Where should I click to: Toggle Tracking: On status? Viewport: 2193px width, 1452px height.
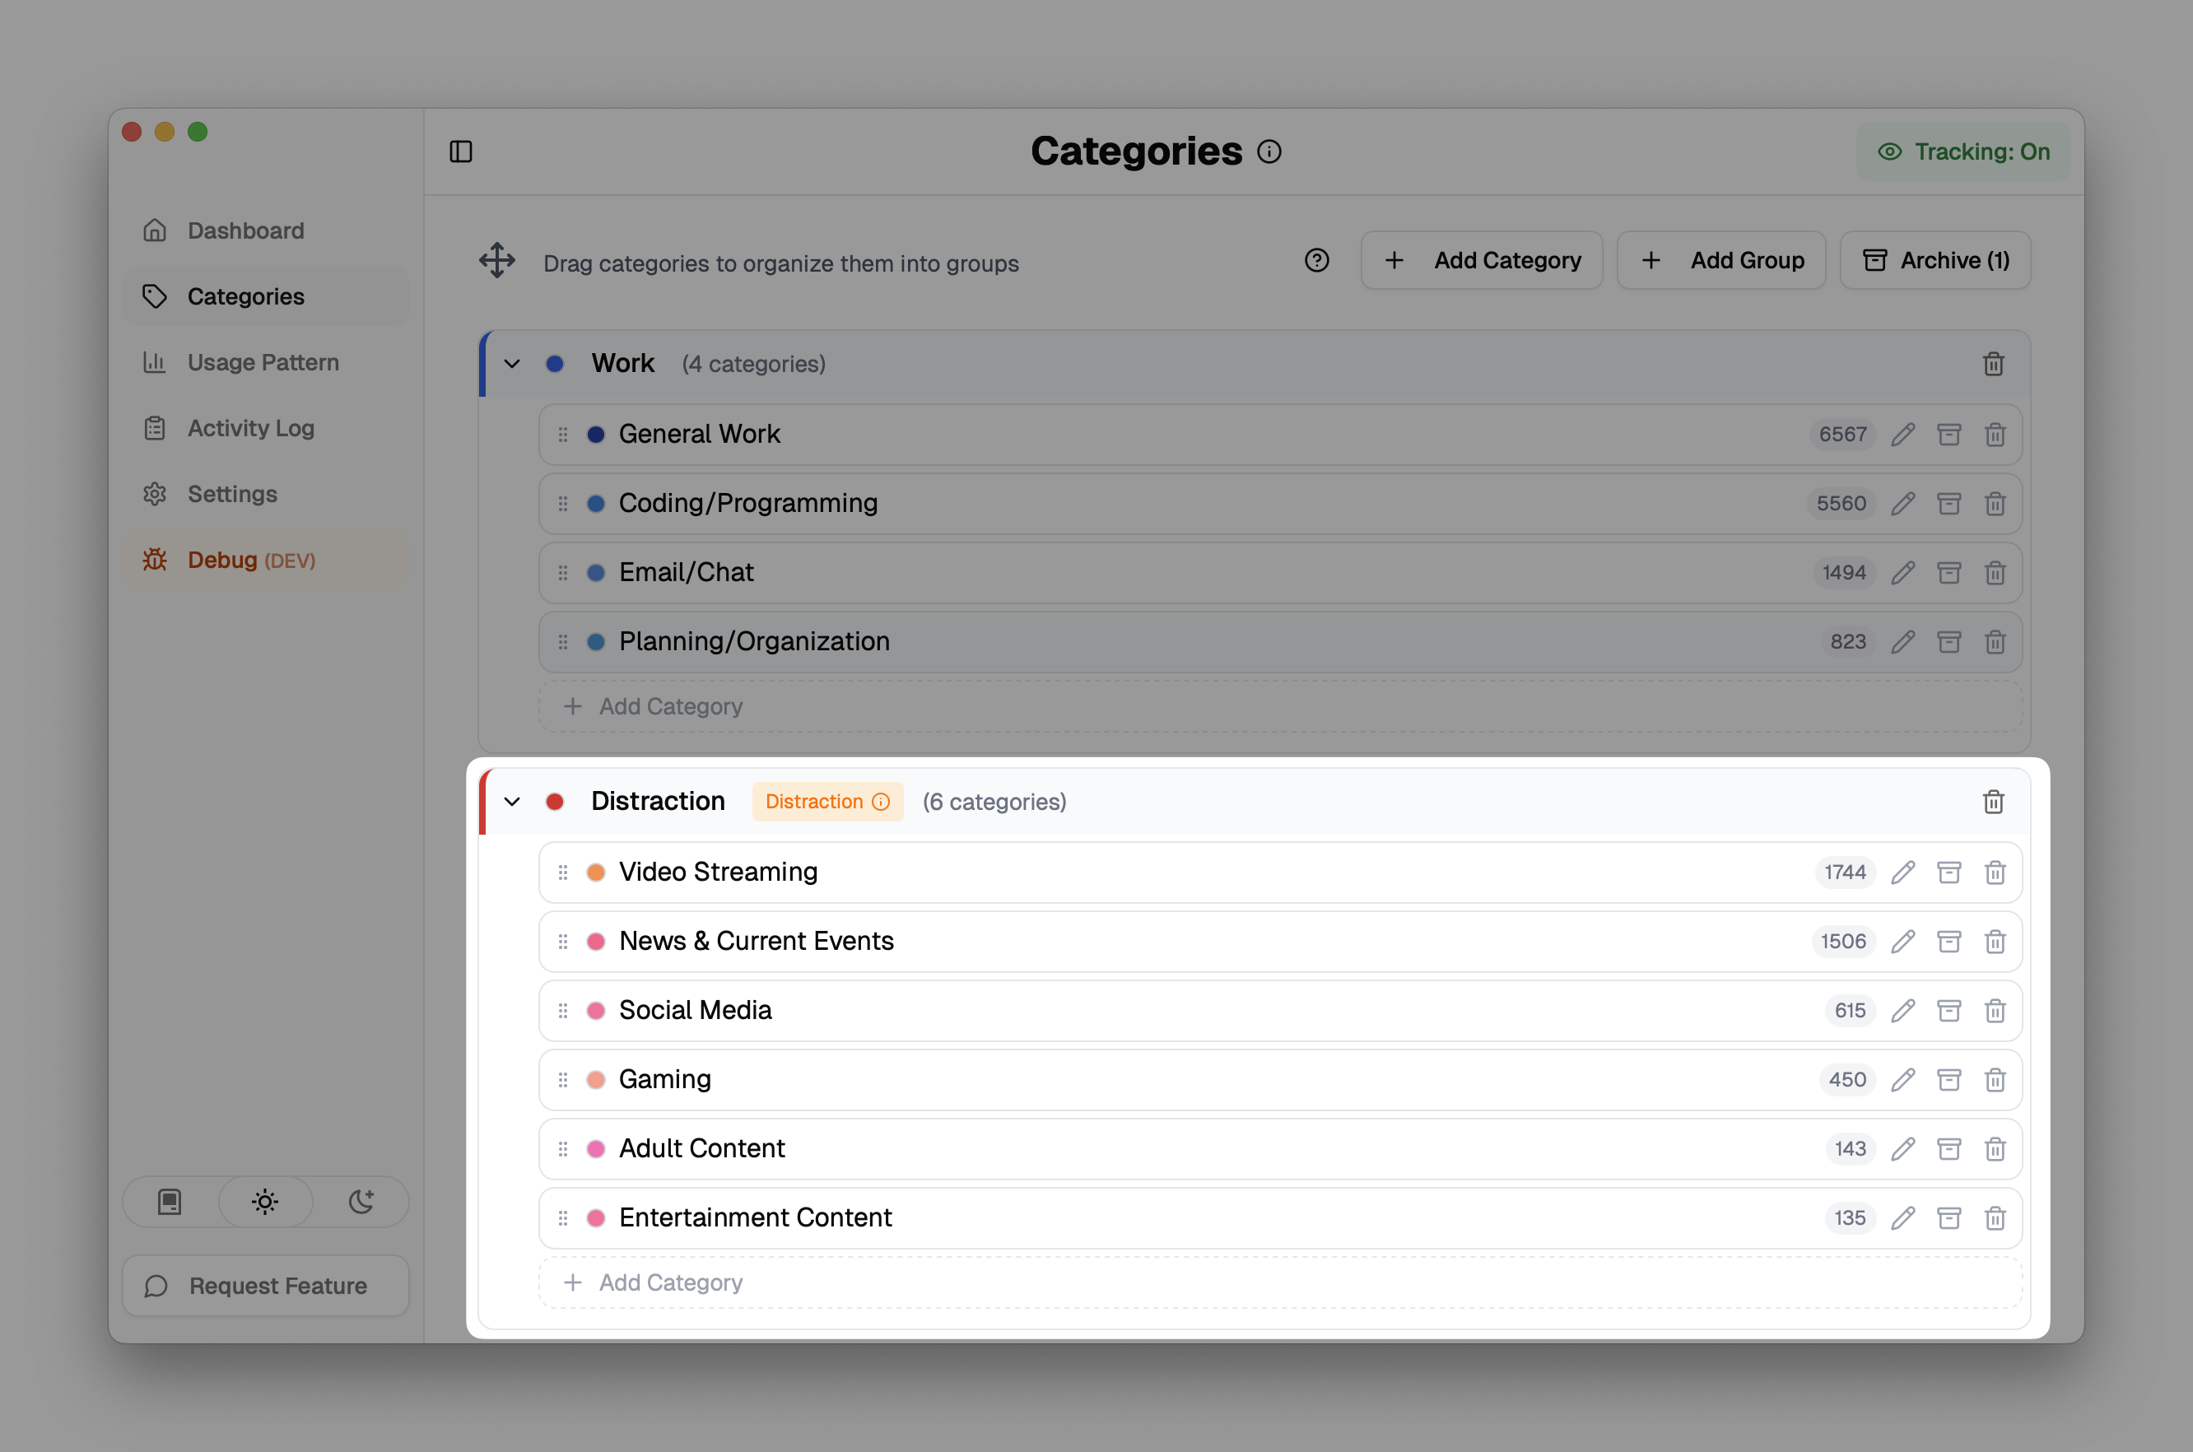coord(1963,151)
